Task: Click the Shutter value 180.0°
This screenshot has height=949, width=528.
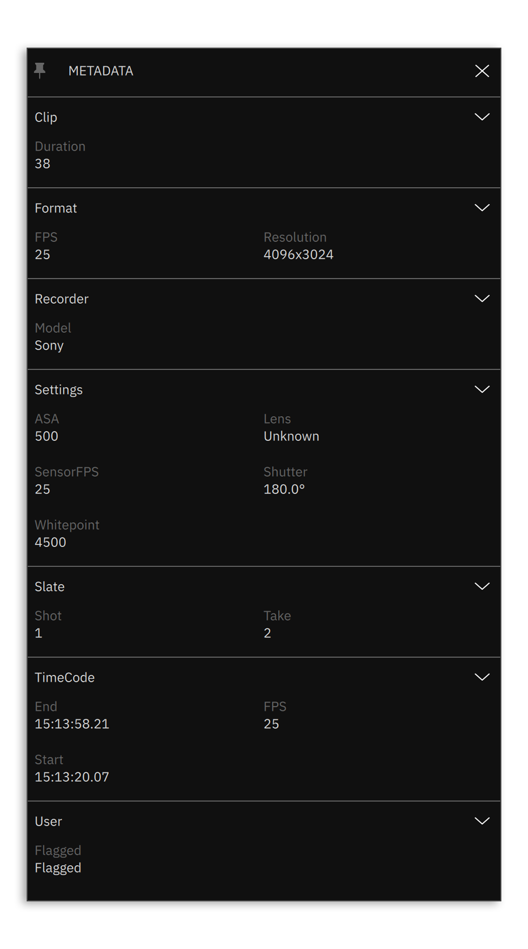Action: 284,489
